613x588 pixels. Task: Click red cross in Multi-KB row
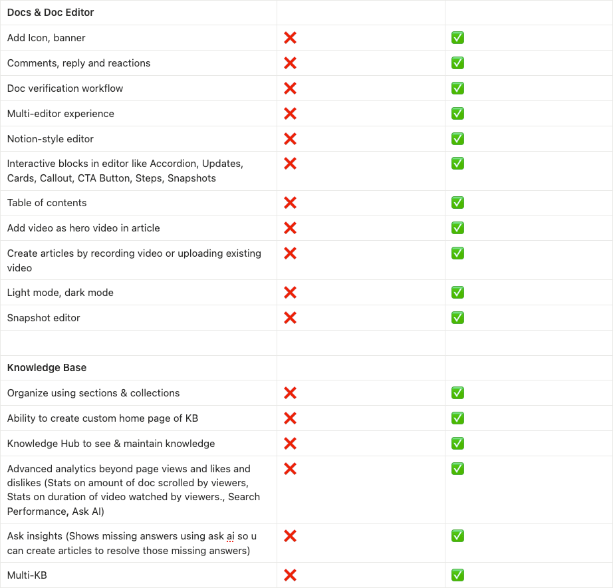[290, 575]
